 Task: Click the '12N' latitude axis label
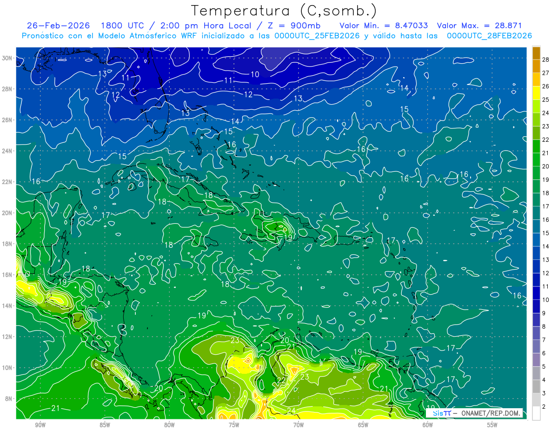pyautogui.click(x=7, y=337)
